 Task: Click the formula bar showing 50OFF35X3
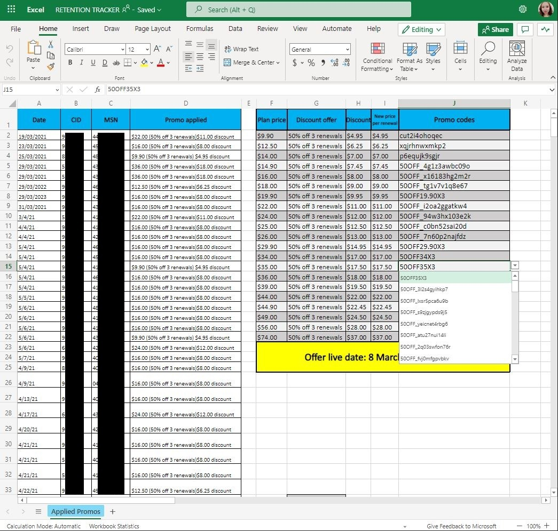pyautogui.click(x=327, y=90)
